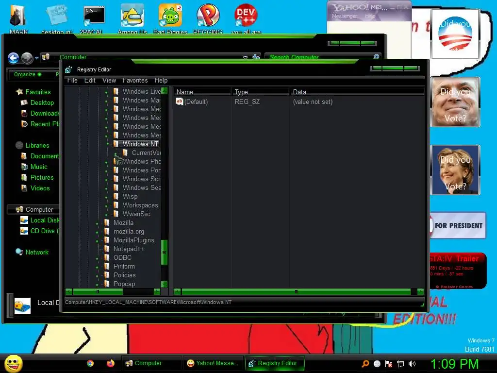This screenshot has height=373, width=497.
Task: Open the DEV C++ desktop shortcut
Action: 246,18
